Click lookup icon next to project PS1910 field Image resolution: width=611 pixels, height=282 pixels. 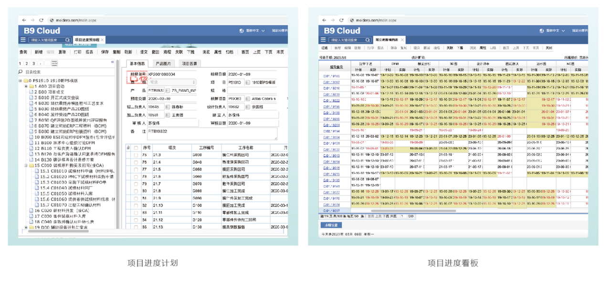247,83
